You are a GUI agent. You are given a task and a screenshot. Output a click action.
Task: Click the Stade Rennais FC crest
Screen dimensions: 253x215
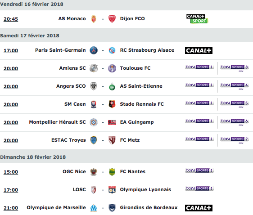[x=112, y=104]
